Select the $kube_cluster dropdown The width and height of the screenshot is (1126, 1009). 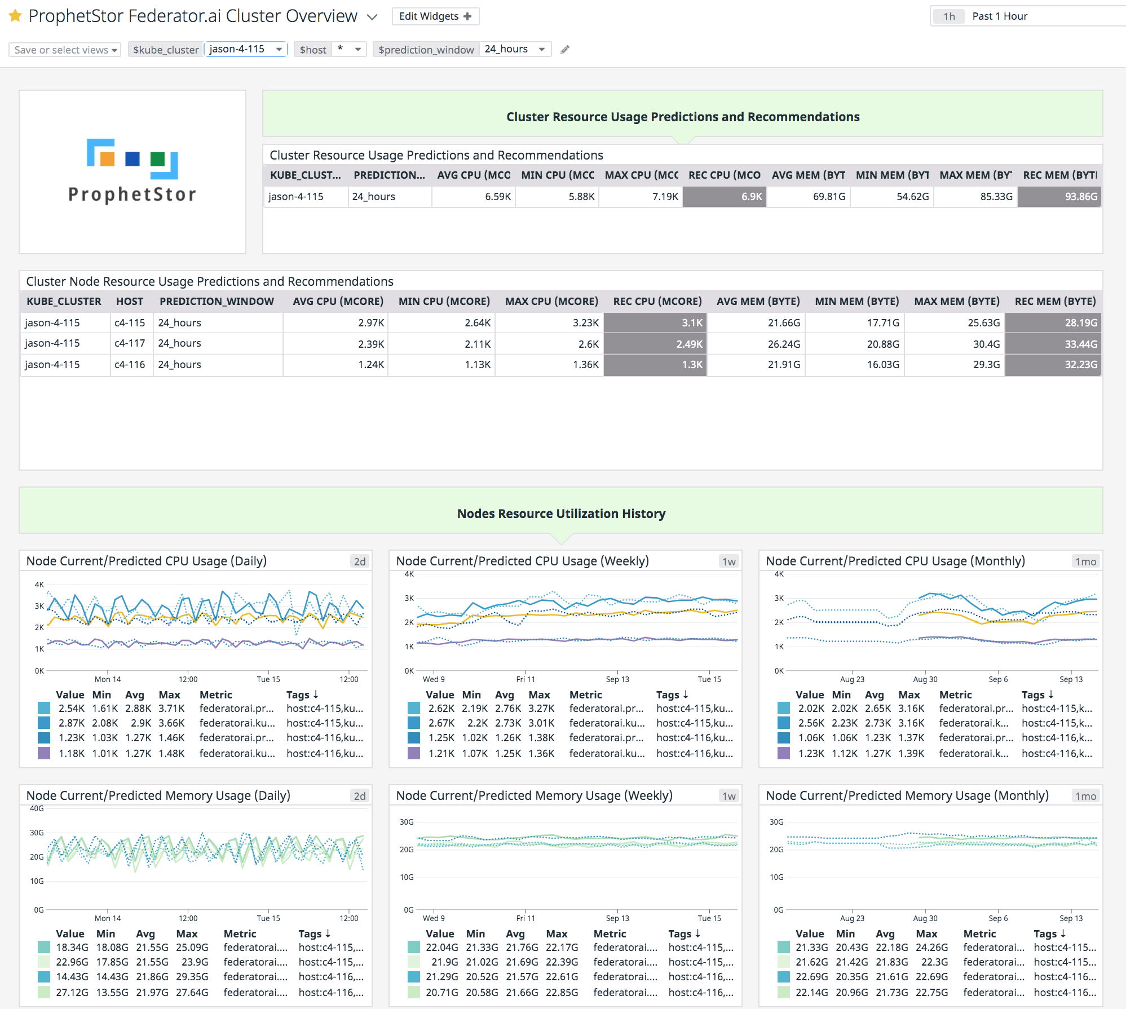tap(245, 48)
